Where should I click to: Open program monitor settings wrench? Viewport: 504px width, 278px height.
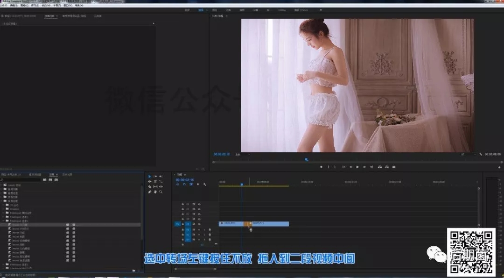tap(481, 155)
